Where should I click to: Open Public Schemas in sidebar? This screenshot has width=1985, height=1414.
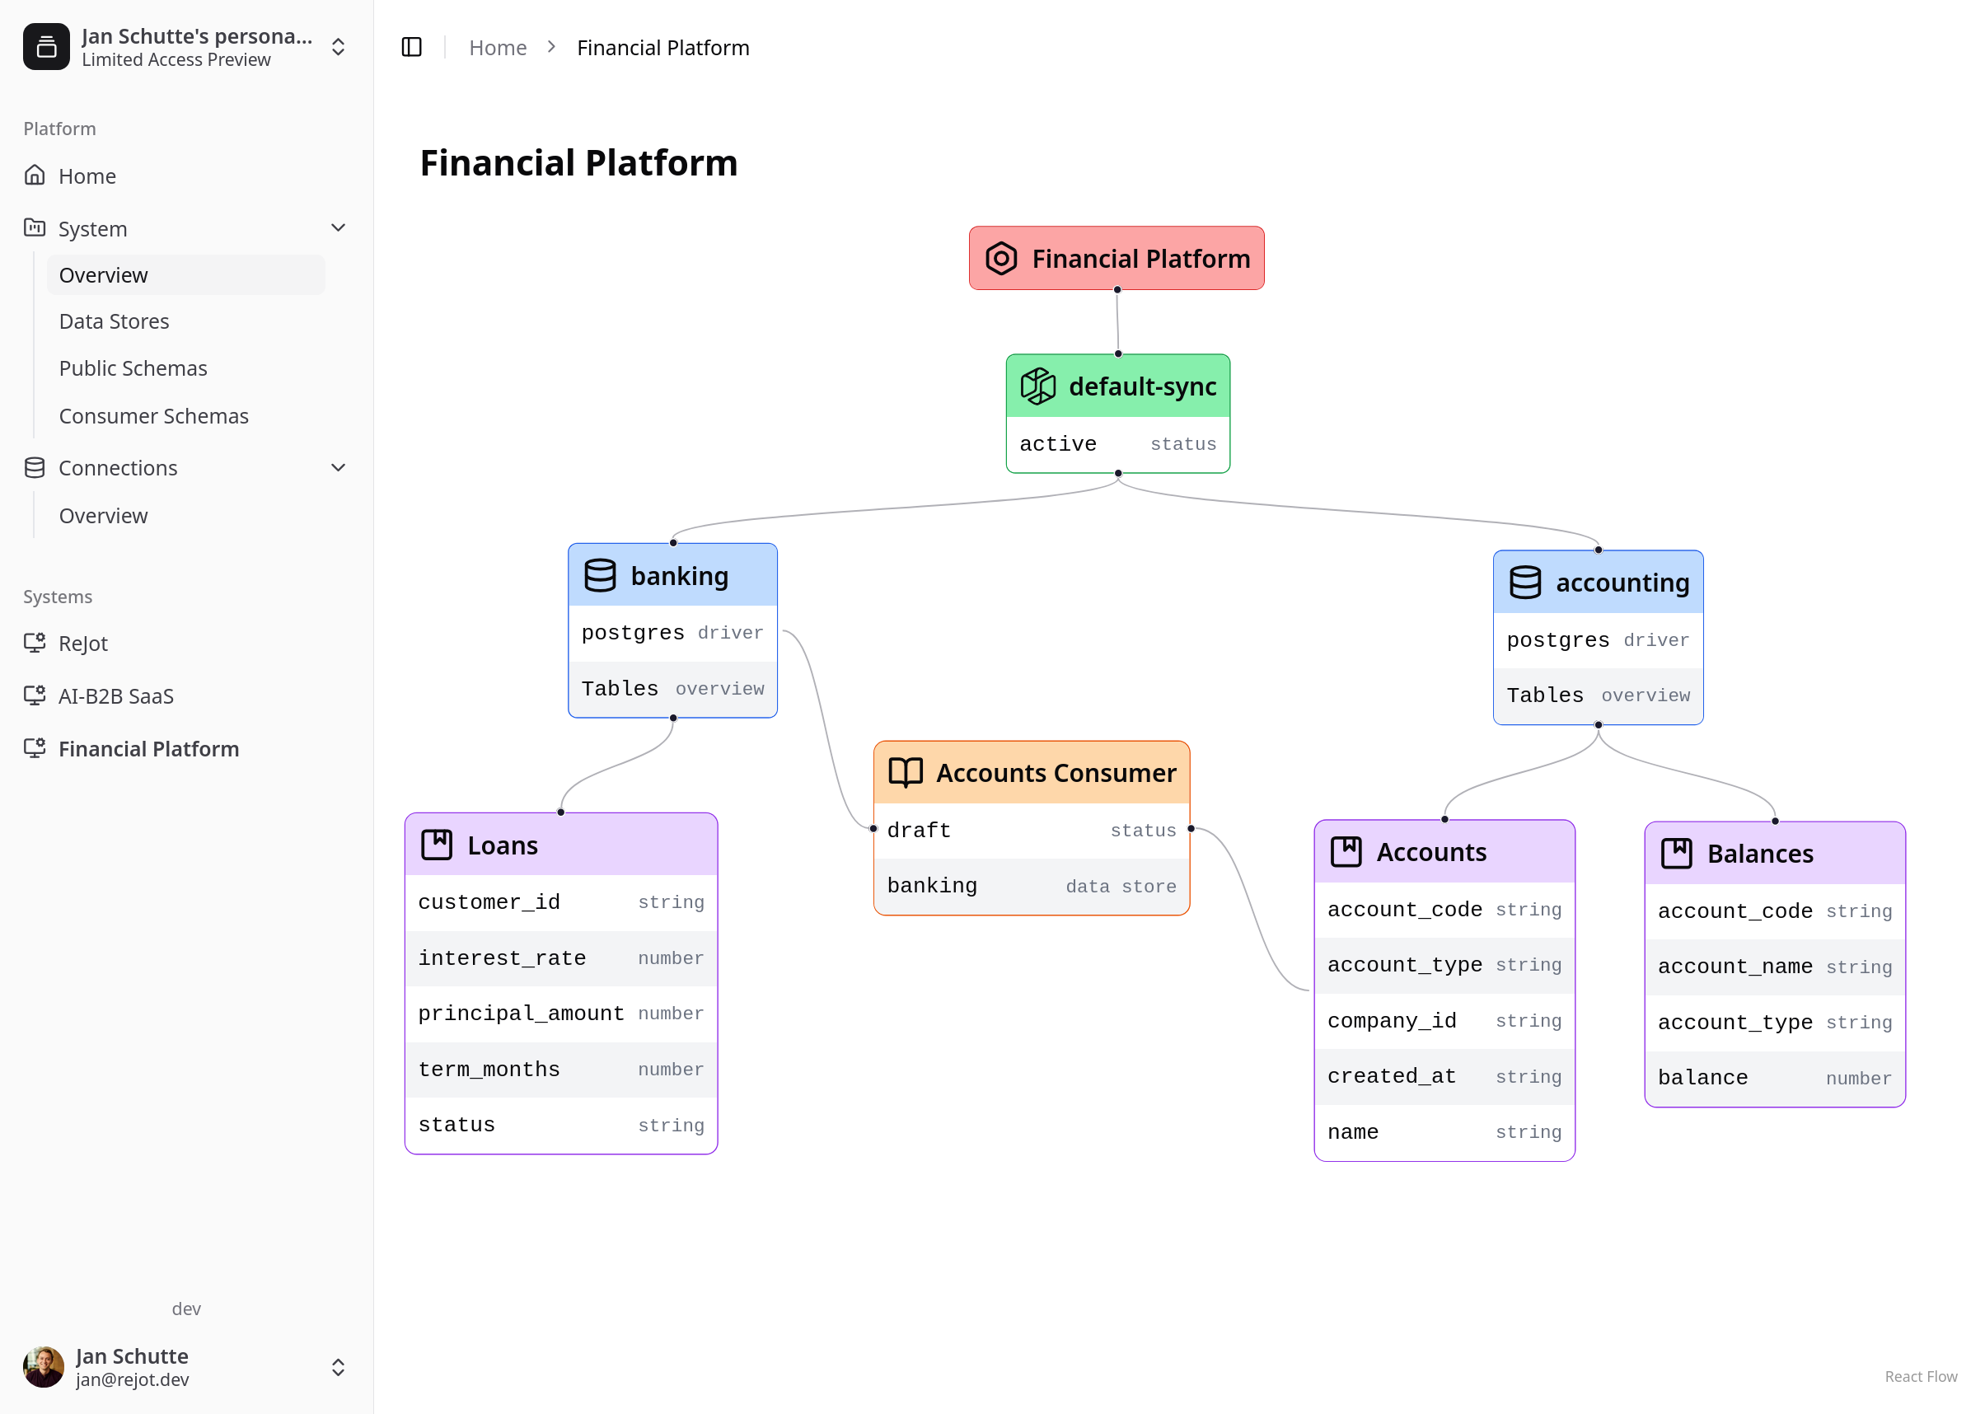point(133,368)
